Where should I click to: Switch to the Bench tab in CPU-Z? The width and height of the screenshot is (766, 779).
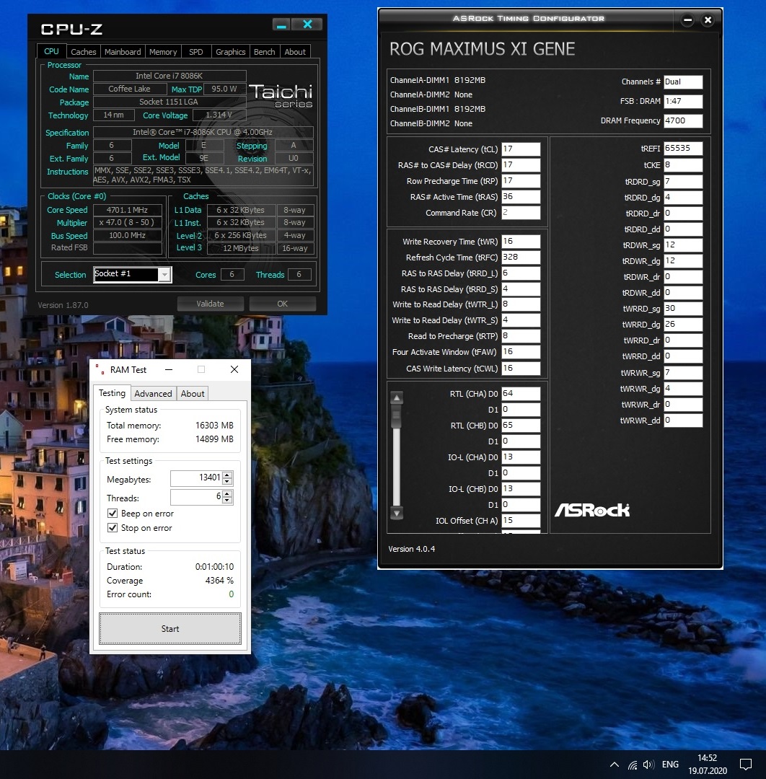tap(264, 52)
